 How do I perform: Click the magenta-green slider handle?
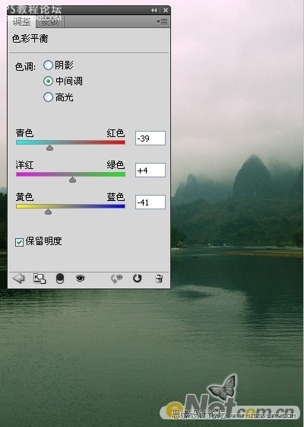[x=72, y=180]
